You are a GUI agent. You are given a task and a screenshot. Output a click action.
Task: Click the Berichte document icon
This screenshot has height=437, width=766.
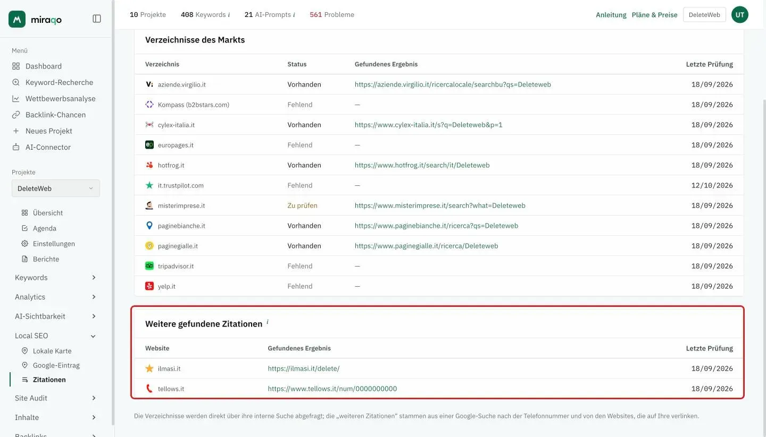[x=24, y=259]
